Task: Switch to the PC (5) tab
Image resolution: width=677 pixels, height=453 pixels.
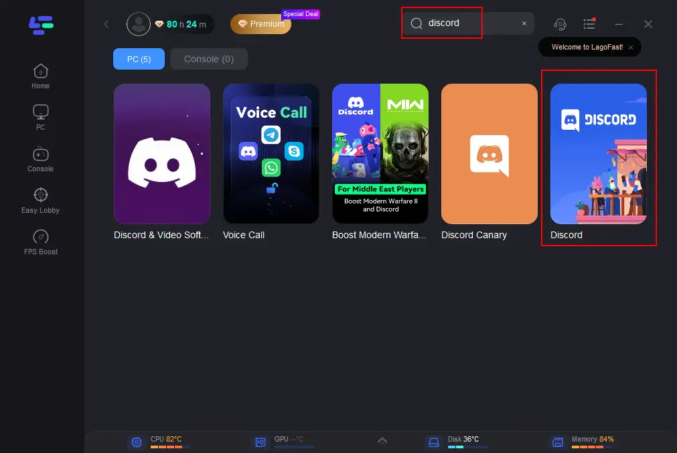Action: pyautogui.click(x=139, y=59)
